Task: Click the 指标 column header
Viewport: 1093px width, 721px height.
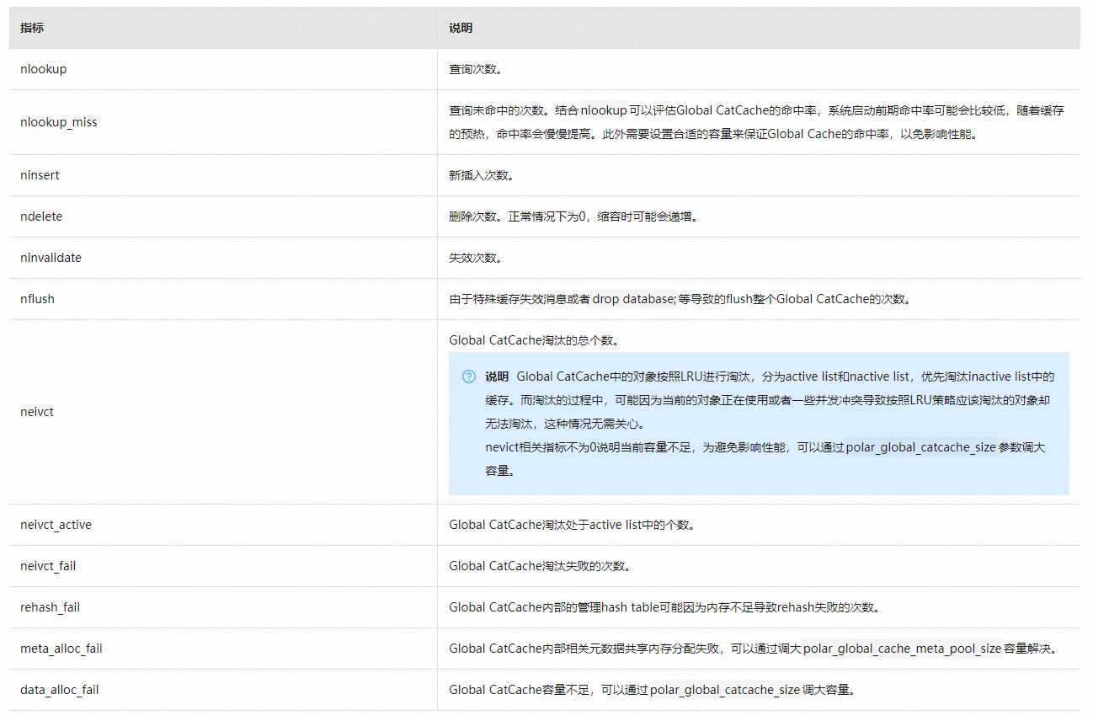Action: tap(32, 28)
